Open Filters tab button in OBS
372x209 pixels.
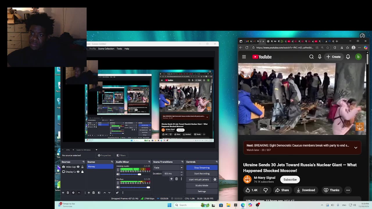tap(121, 155)
